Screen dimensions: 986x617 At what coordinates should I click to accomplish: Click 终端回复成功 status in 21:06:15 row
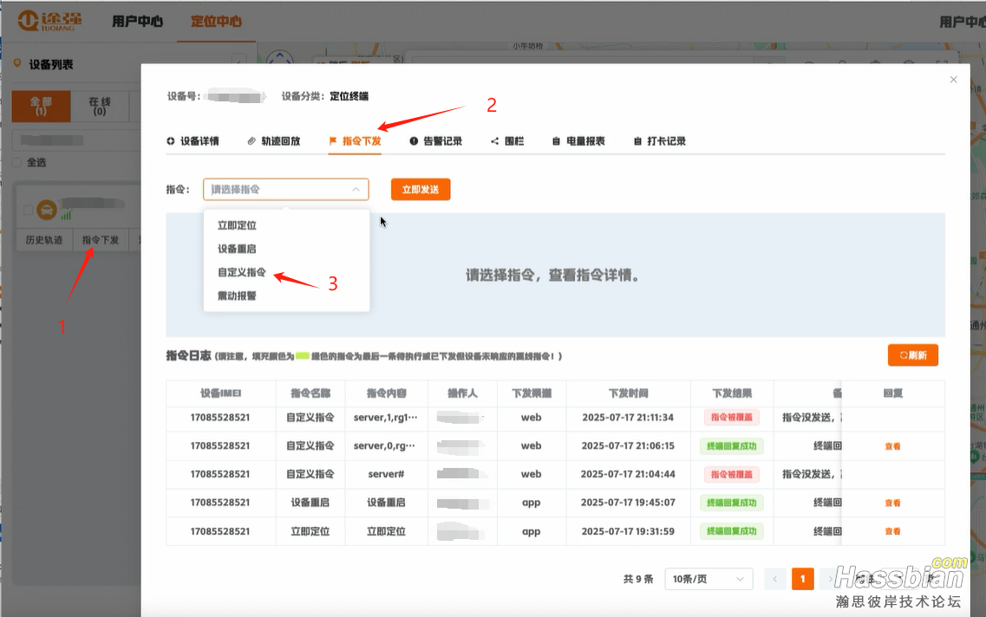point(731,446)
